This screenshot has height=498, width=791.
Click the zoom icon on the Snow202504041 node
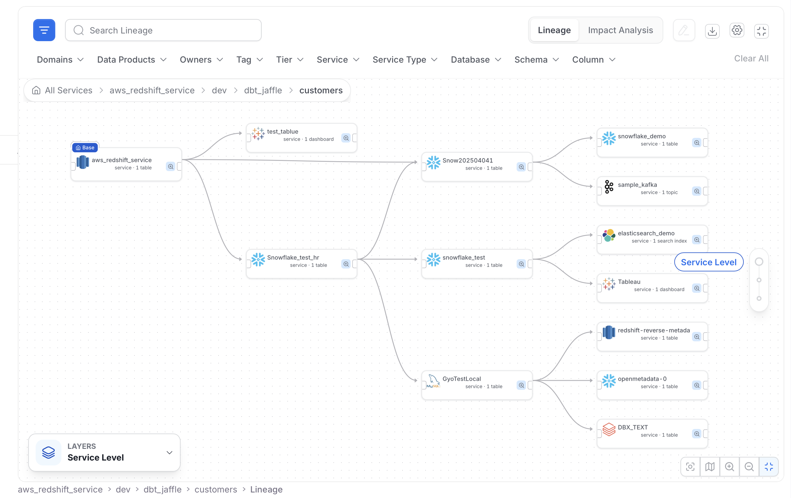point(521,167)
